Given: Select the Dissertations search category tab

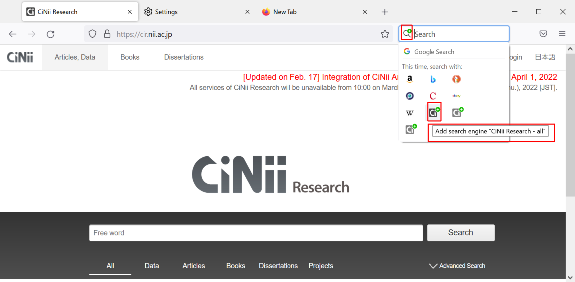Looking at the screenshot, I should coord(279,266).
